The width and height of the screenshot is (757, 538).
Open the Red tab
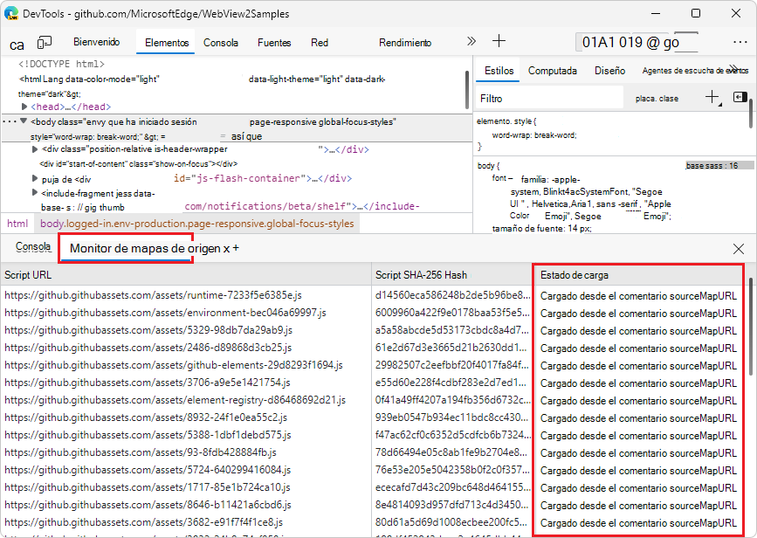320,43
